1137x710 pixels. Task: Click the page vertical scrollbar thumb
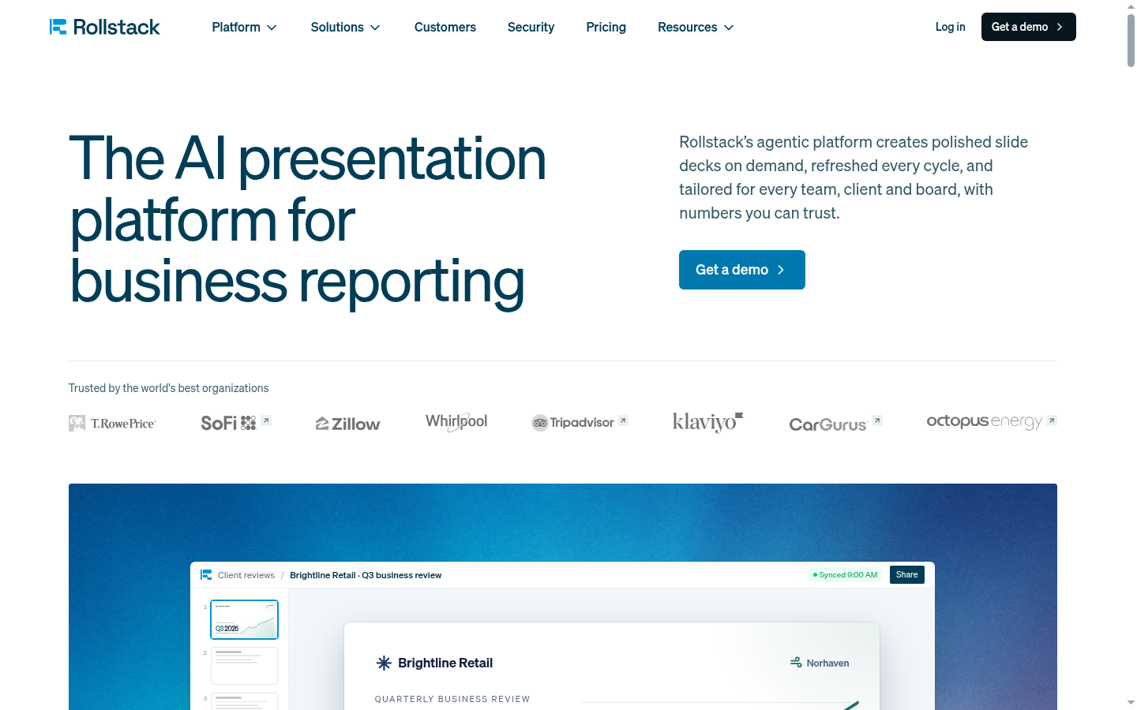pyautogui.click(x=1131, y=39)
